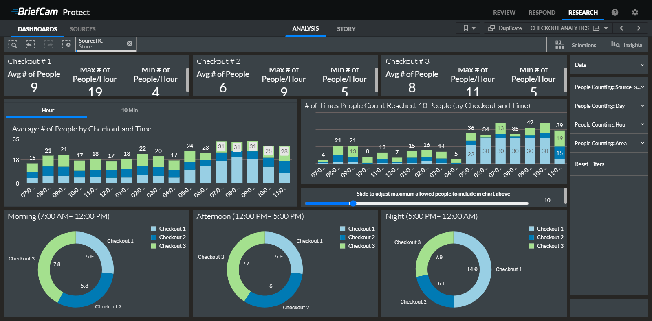Toggle Checkout 3 in the Afternoon legend
The width and height of the screenshot is (652, 321).
tap(357, 246)
